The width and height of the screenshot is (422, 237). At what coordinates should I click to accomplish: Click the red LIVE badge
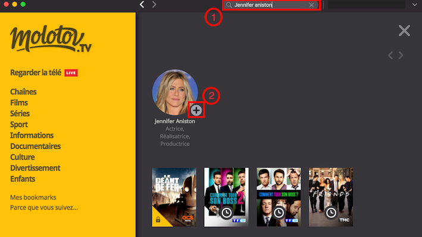click(x=71, y=73)
